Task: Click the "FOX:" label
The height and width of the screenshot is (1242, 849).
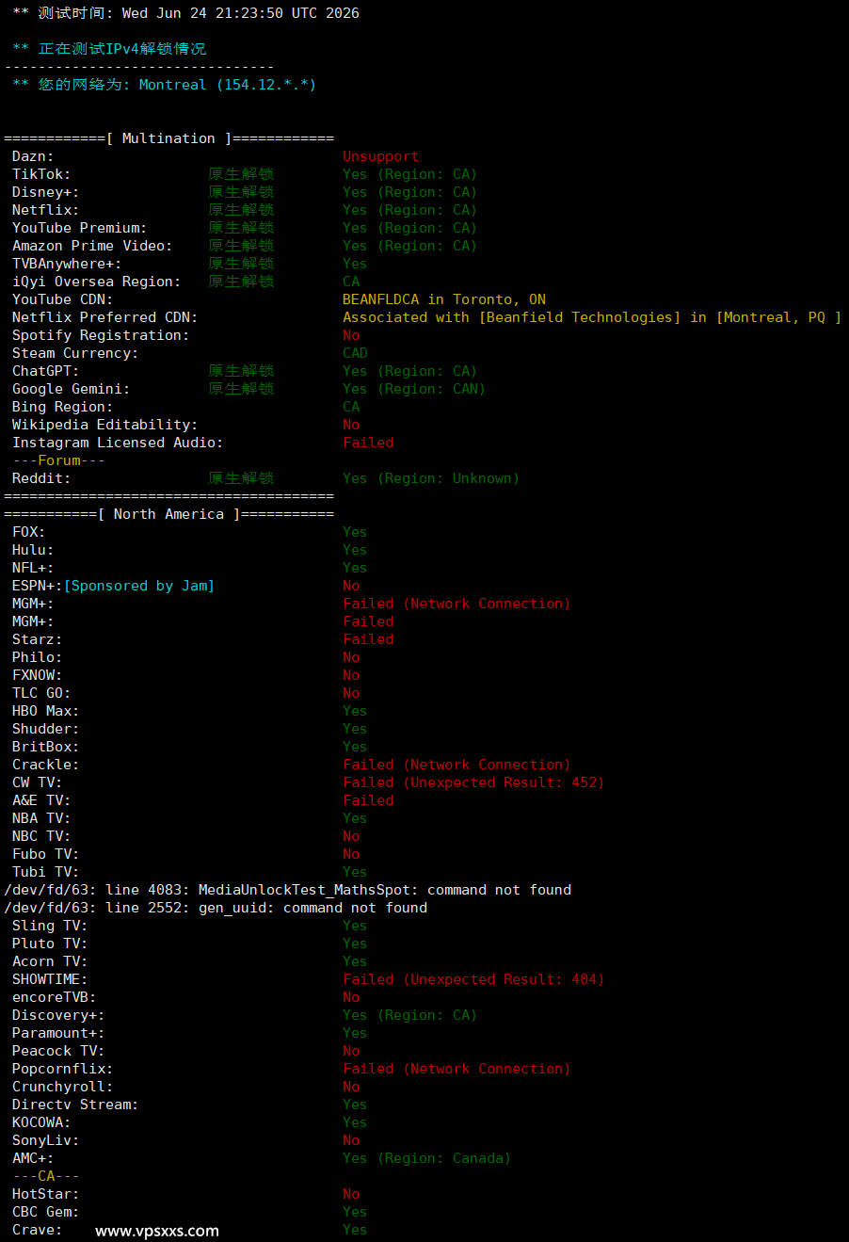Action: [x=29, y=532]
